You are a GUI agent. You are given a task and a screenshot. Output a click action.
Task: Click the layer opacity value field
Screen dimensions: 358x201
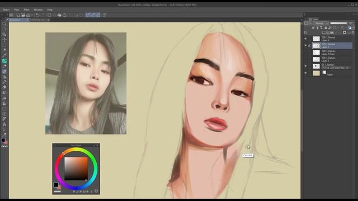click(x=351, y=23)
